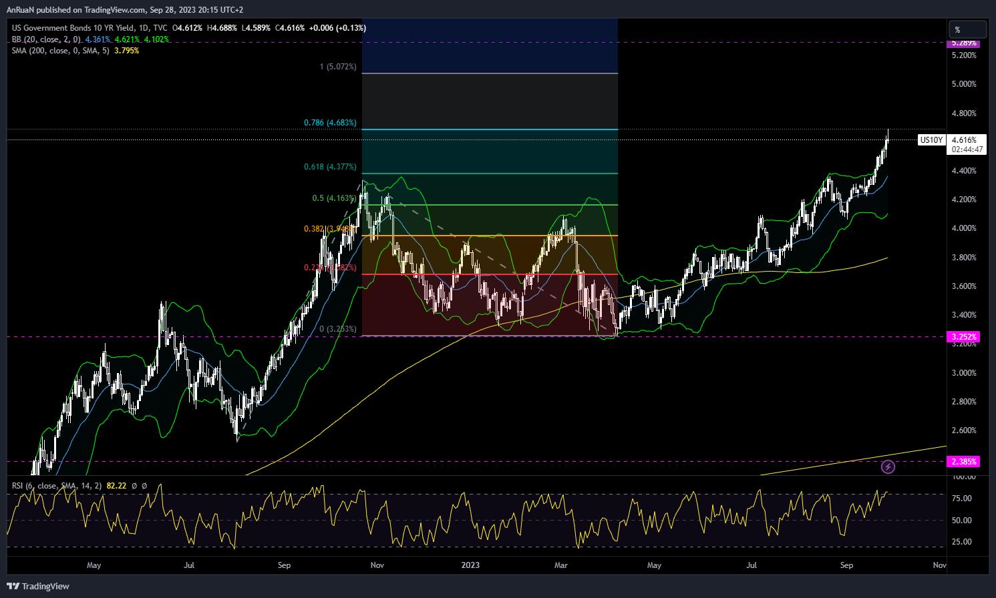Select the Fibonacci 1 (5.072%) level label
This screenshot has height=598, width=996.
(x=338, y=67)
